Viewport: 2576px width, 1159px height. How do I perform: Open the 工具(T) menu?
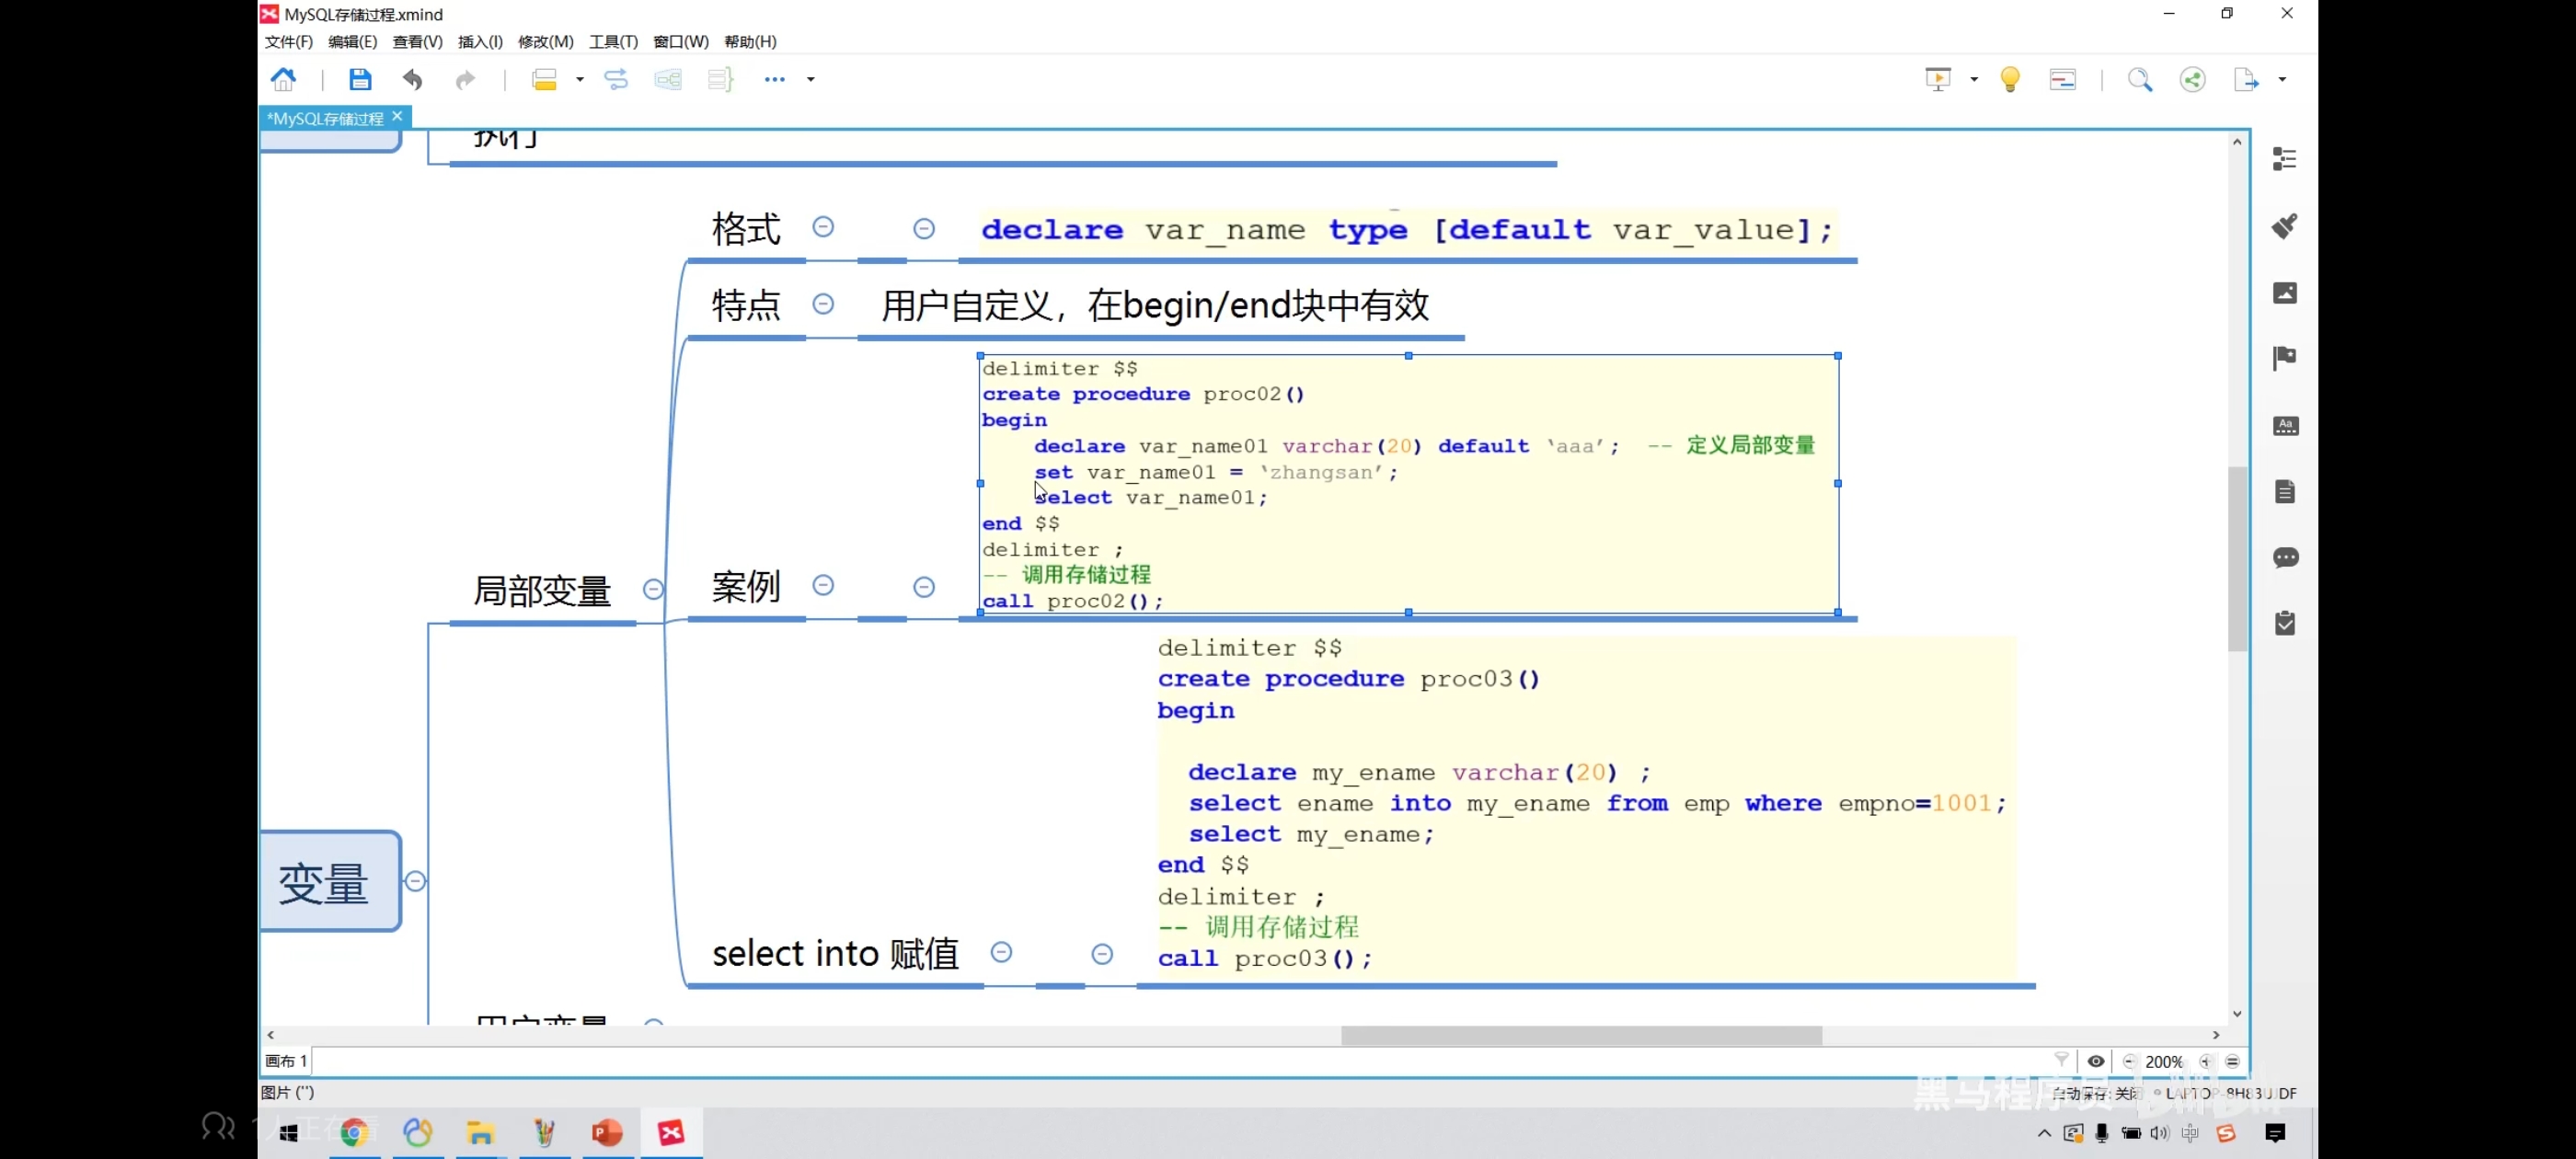613,41
